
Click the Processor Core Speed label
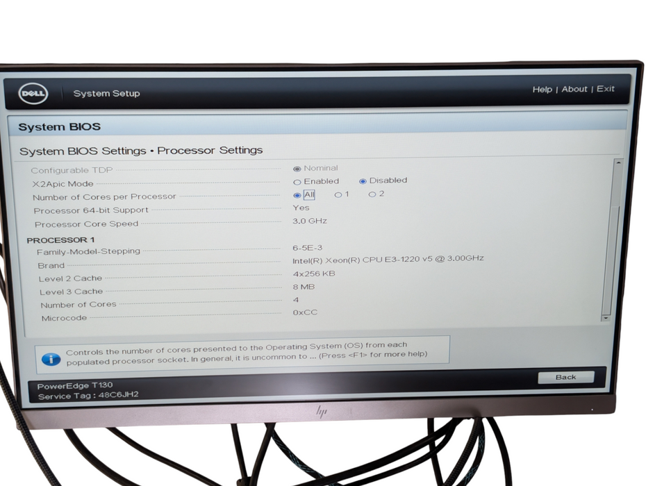coord(87,224)
